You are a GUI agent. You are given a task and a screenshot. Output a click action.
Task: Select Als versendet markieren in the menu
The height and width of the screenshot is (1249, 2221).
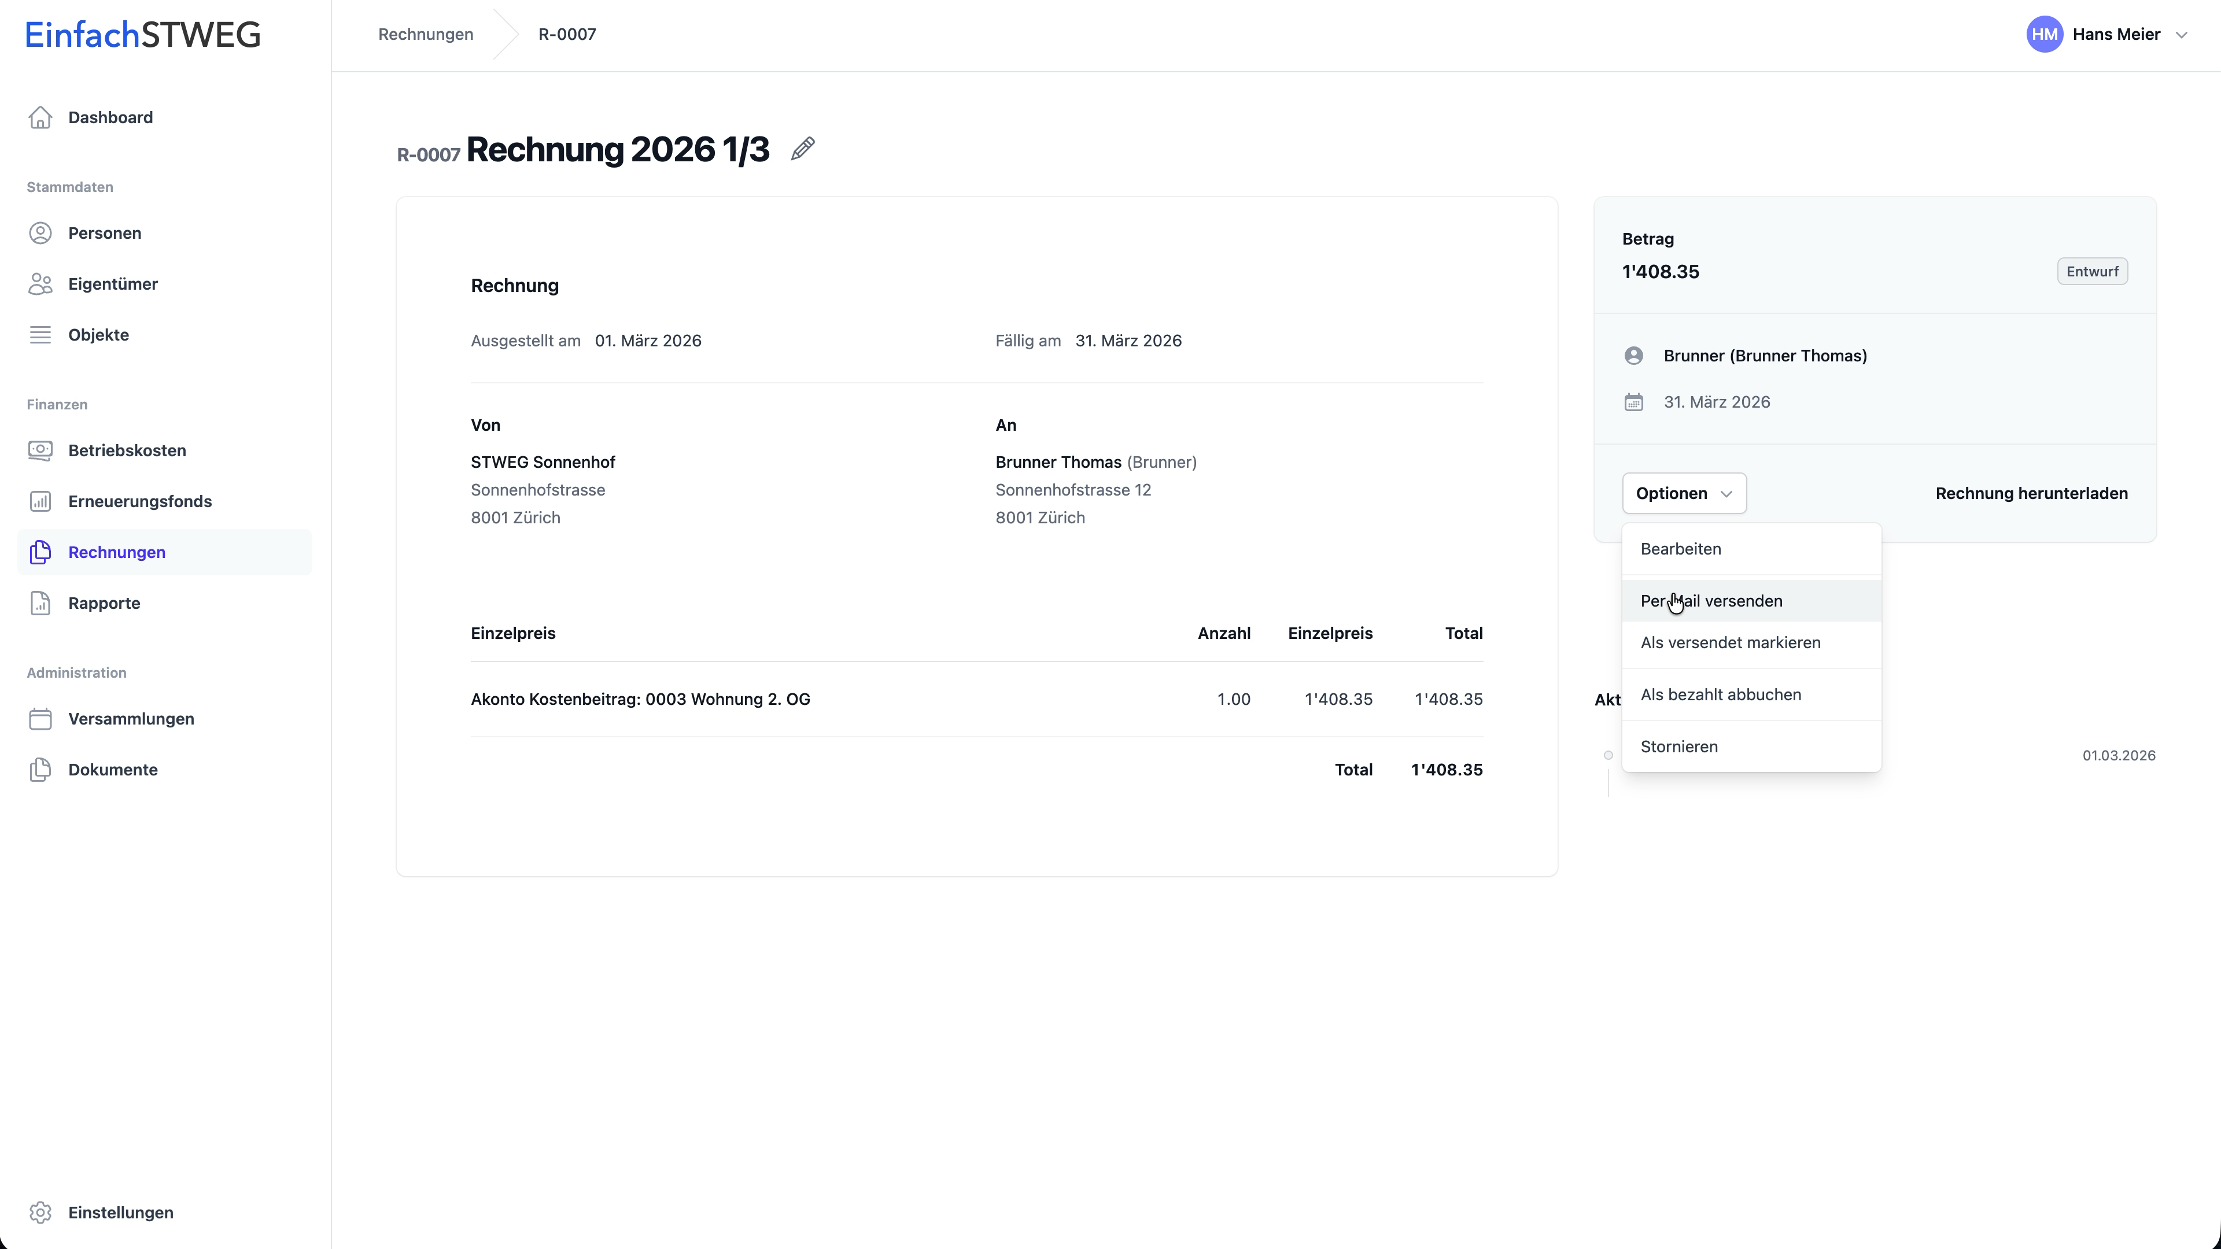[x=1729, y=642]
